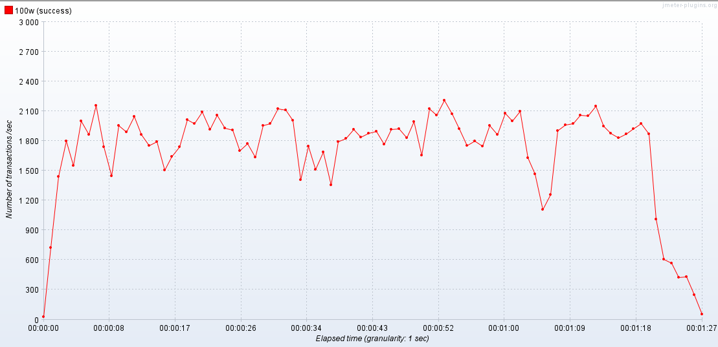Click the "Number of transactions /sec" axis title
The image size is (718, 347).
tap(9, 171)
